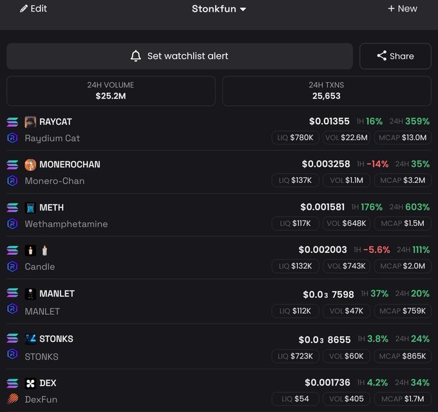The width and height of the screenshot is (438, 412).
Task: Click Candle volume badge $743K
Action: [347, 266]
